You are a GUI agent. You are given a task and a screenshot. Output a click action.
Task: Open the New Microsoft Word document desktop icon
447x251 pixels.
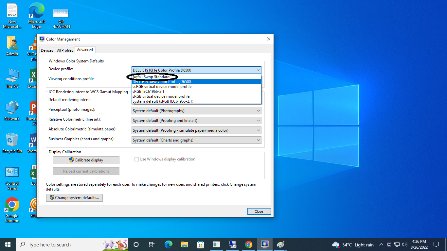coord(12,16)
